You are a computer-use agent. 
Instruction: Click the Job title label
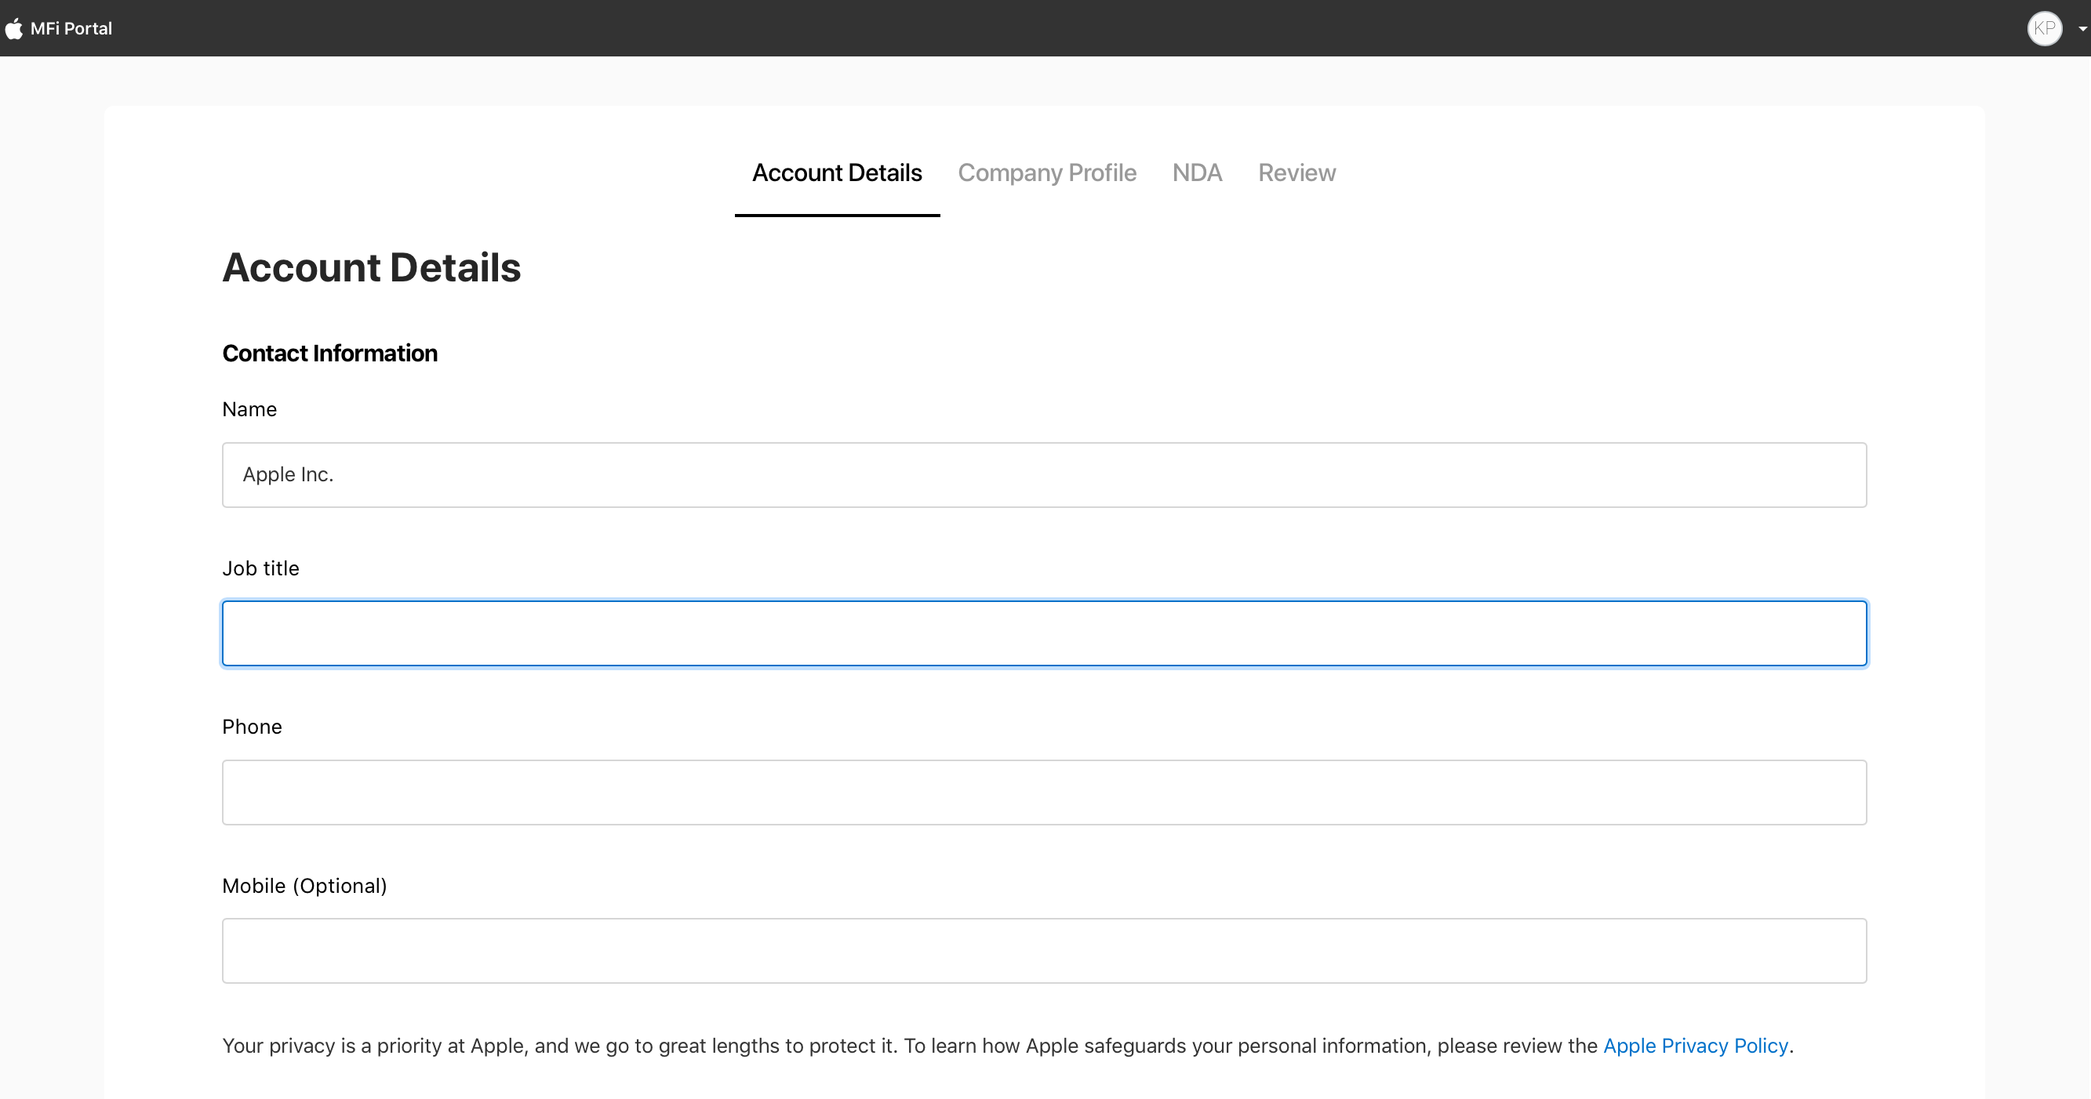point(260,568)
